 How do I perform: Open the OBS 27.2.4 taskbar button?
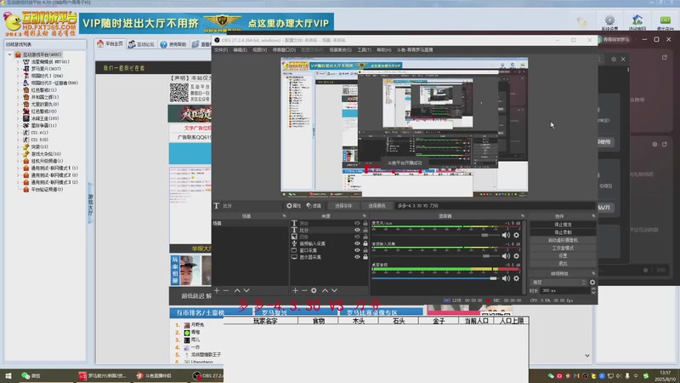pyautogui.click(x=207, y=375)
